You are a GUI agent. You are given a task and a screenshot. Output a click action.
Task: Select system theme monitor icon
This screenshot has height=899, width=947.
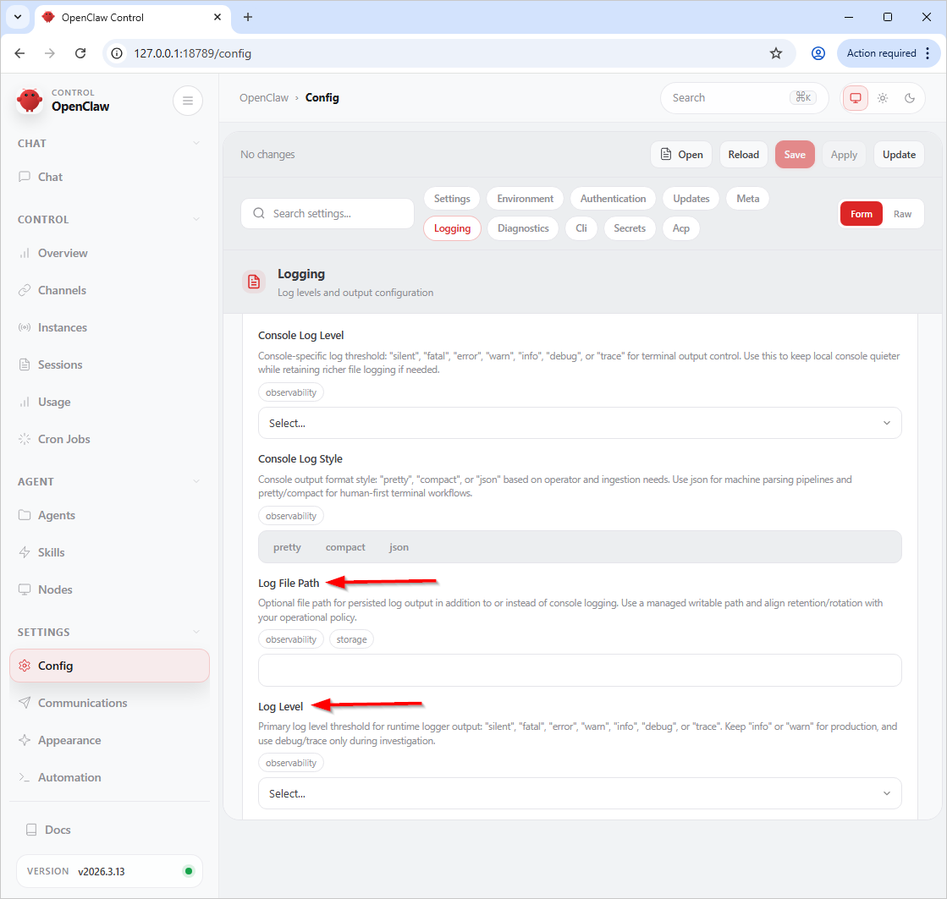[856, 98]
